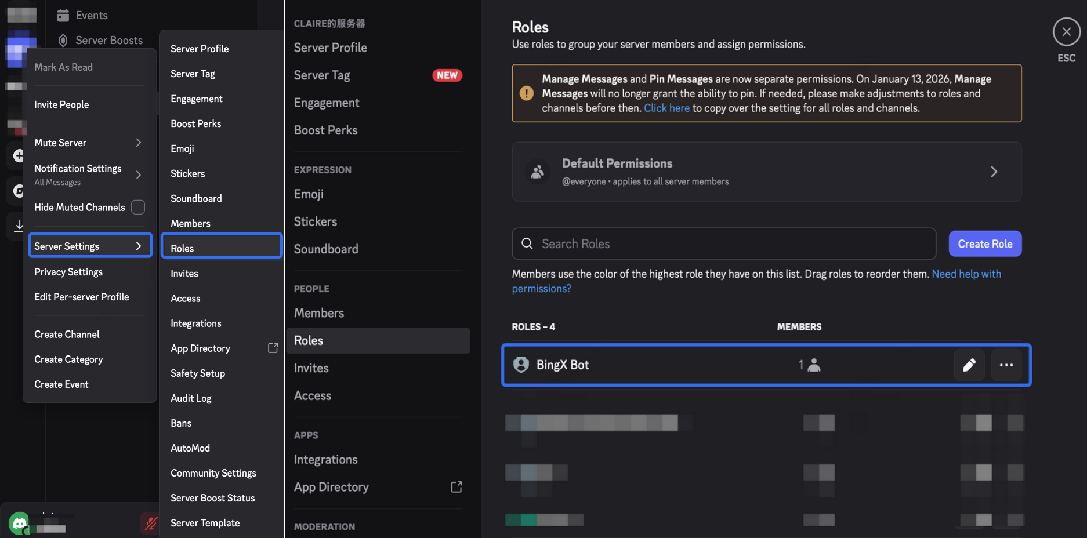Click the external link icon beside App Directory in settings sidebar
The image size is (1087, 538).
tap(456, 487)
